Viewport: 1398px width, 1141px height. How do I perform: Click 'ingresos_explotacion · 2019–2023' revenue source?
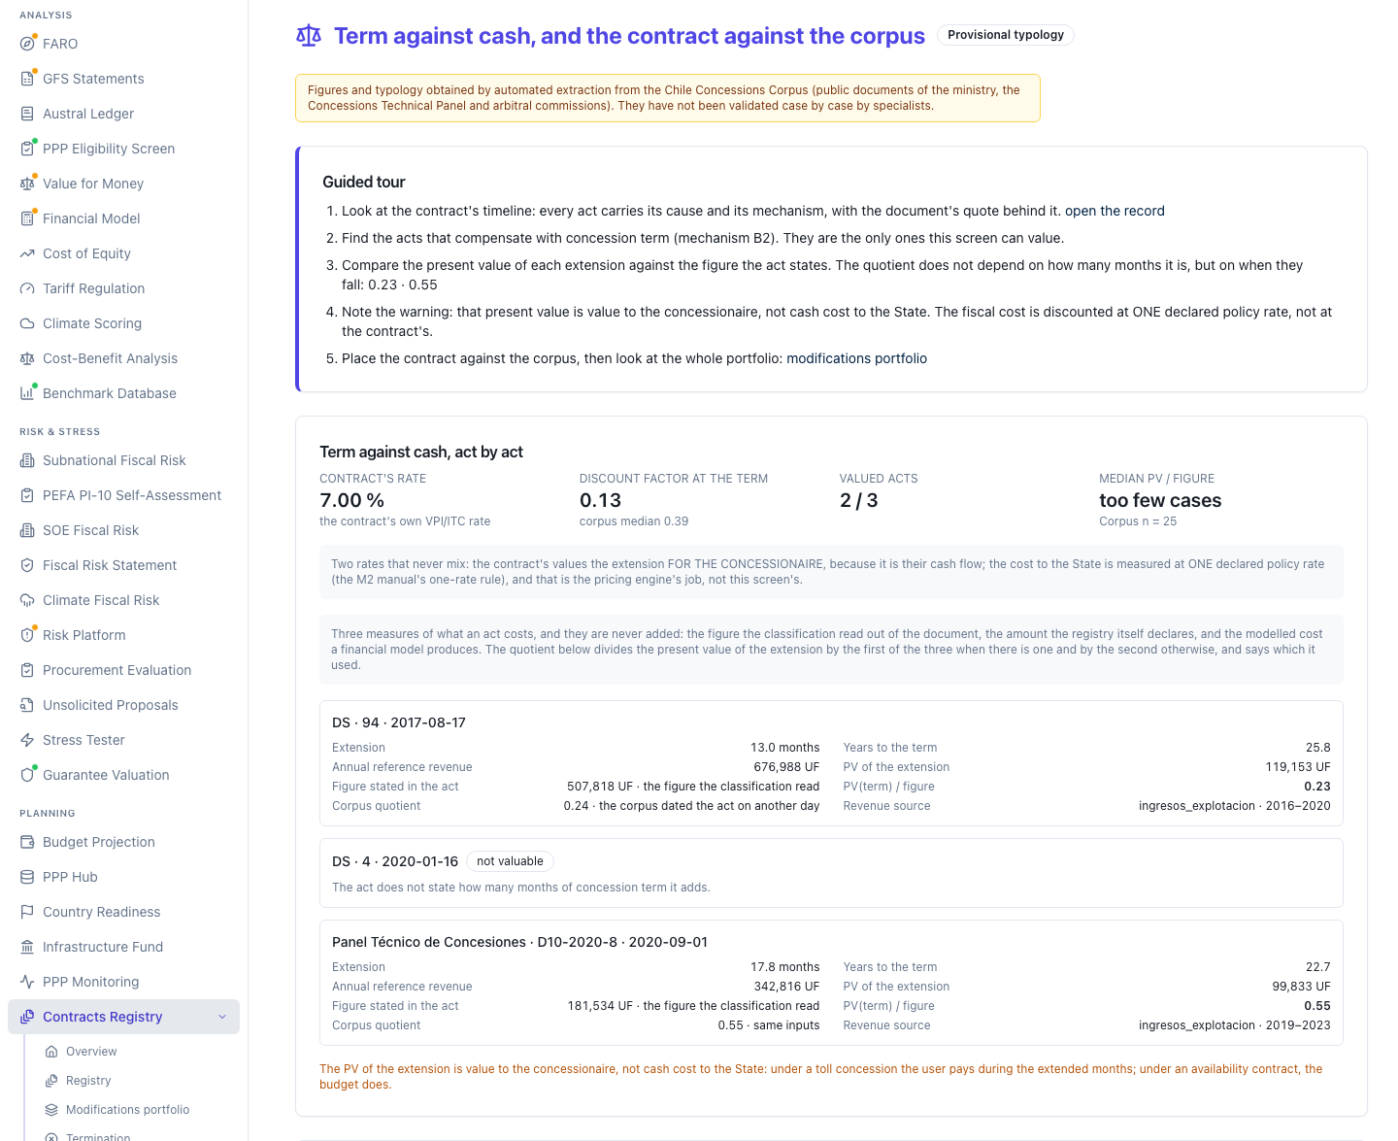[1234, 1025]
